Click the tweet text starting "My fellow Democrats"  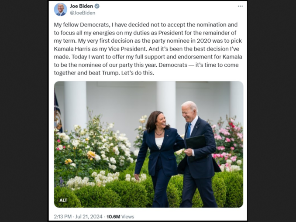(x=109, y=25)
